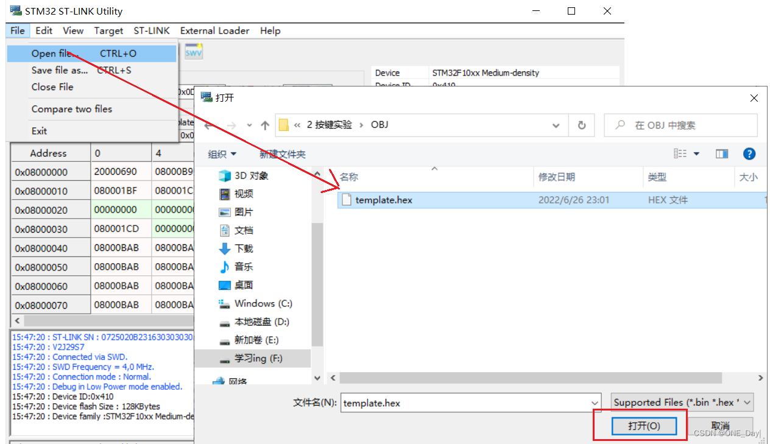Click the template.hex file icon
770x444 pixels.
[347, 200]
